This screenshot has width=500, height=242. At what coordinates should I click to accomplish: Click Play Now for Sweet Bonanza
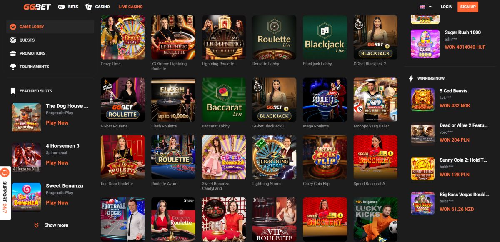(x=57, y=202)
